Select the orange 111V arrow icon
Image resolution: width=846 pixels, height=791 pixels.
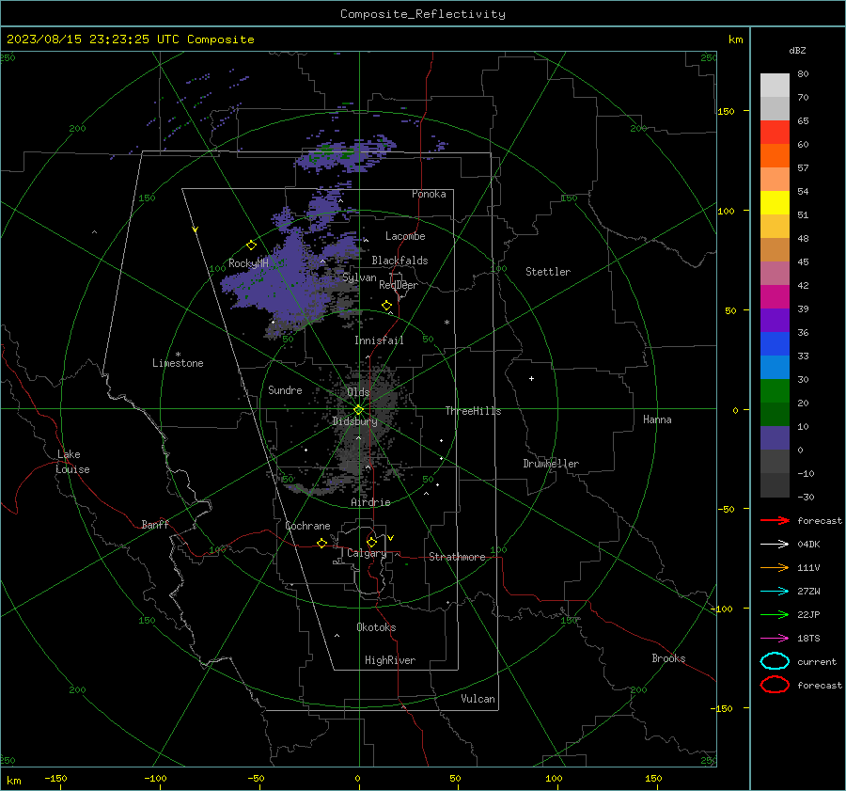pyautogui.click(x=775, y=567)
